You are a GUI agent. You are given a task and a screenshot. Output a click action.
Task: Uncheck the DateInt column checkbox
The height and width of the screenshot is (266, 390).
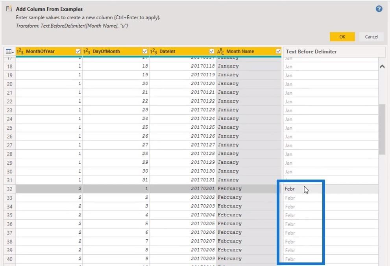point(211,51)
